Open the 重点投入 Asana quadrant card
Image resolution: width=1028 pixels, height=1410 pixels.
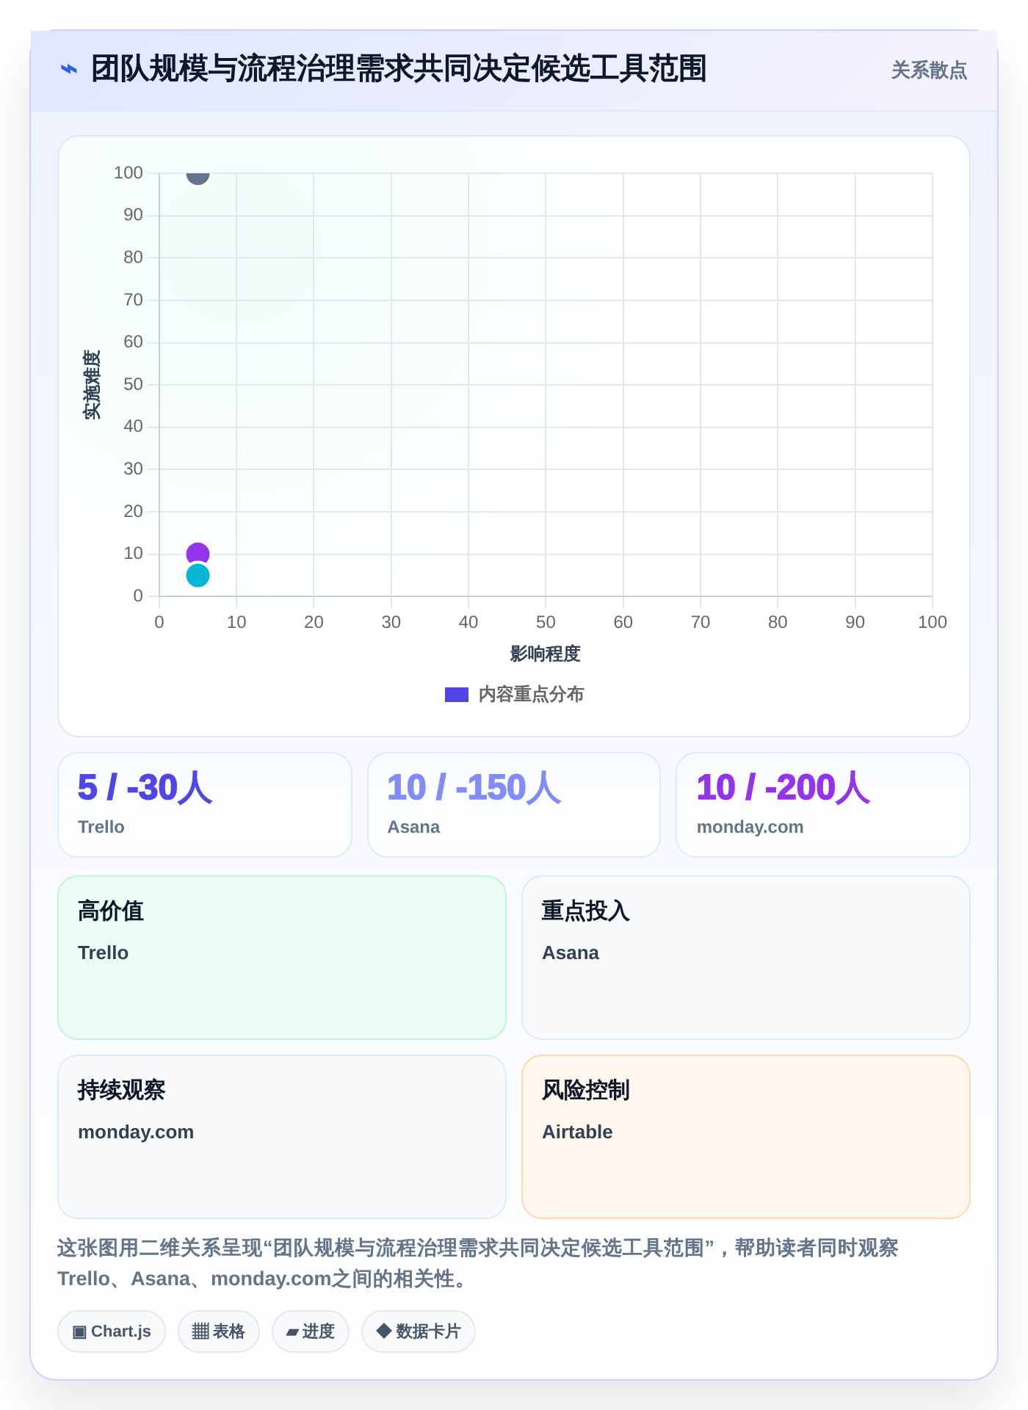(x=746, y=958)
